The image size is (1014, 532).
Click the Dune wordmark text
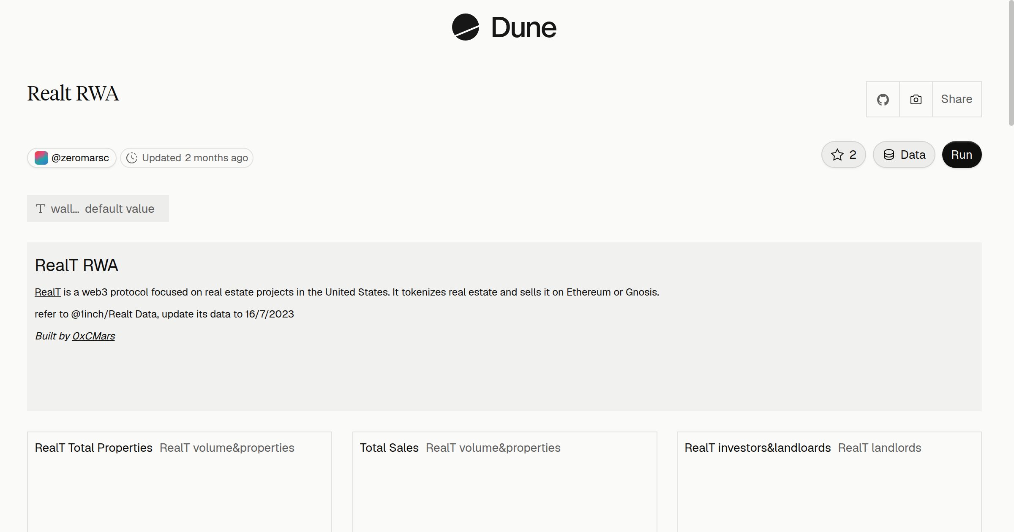524,28
